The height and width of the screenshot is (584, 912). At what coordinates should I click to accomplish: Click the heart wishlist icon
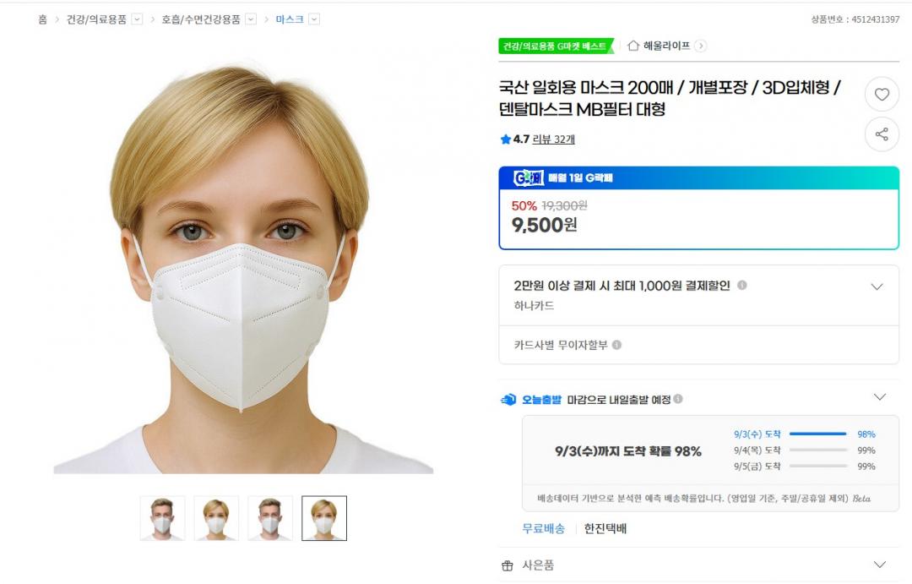coord(882,95)
